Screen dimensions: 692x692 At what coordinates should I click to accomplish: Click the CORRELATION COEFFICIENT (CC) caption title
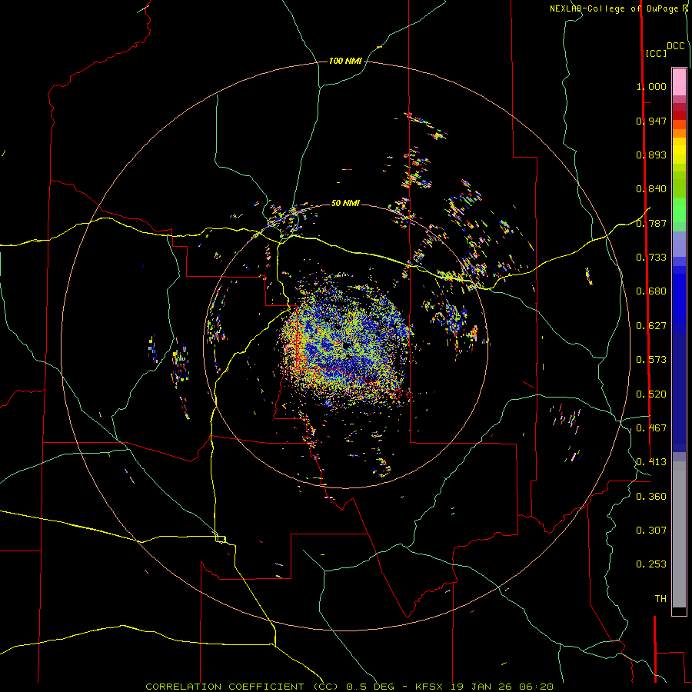click(x=242, y=687)
